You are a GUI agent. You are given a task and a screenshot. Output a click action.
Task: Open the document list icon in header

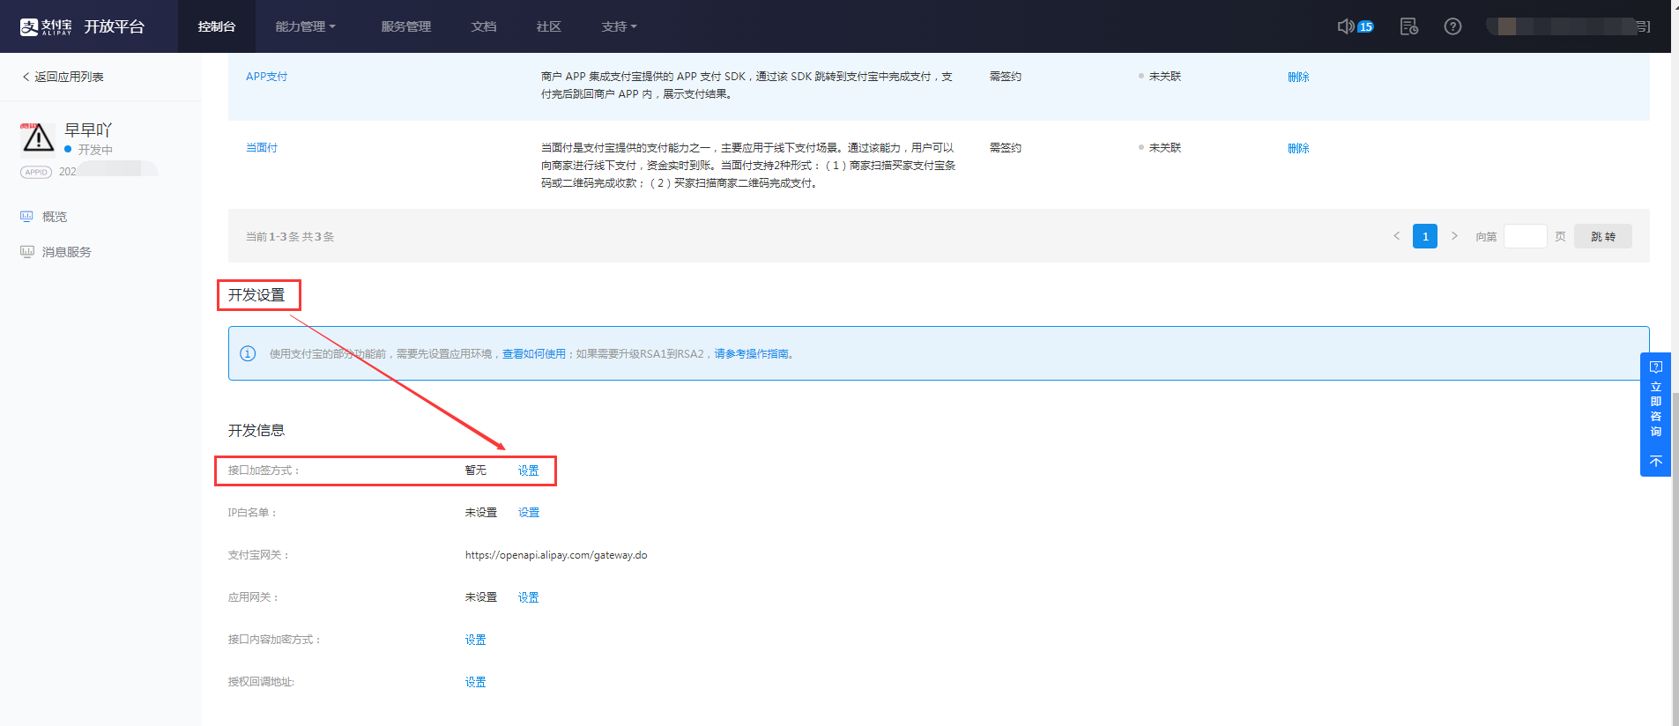tap(1408, 26)
